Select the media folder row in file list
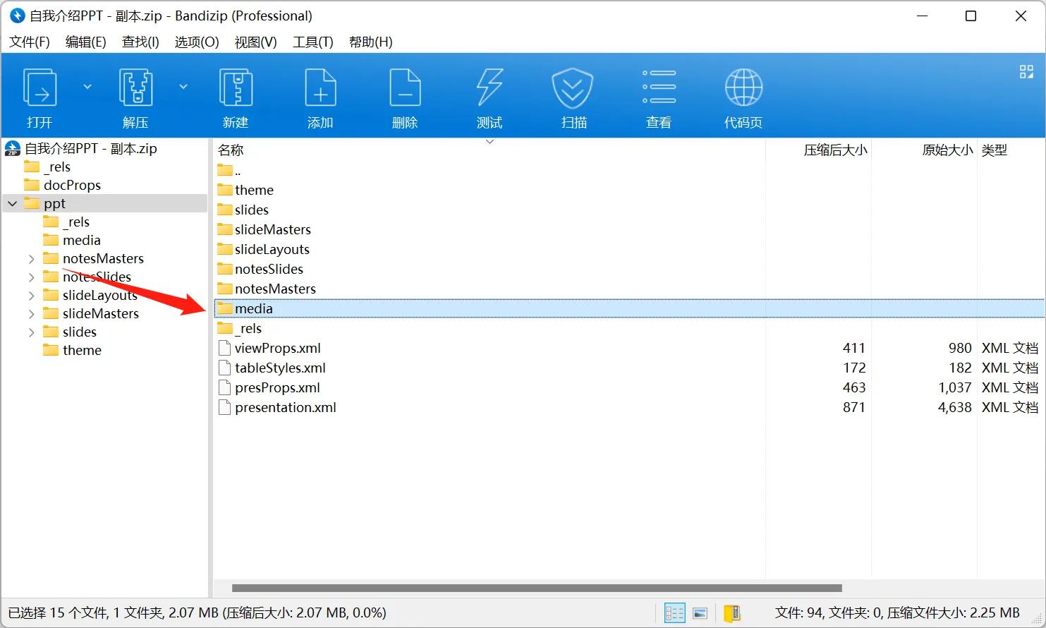The width and height of the screenshot is (1046, 628). (x=629, y=308)
